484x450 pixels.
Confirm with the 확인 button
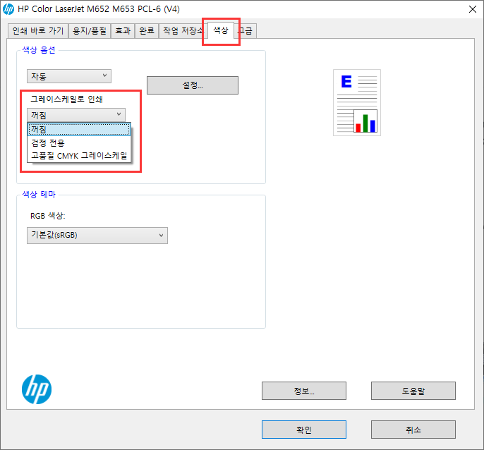coord(303,430)
